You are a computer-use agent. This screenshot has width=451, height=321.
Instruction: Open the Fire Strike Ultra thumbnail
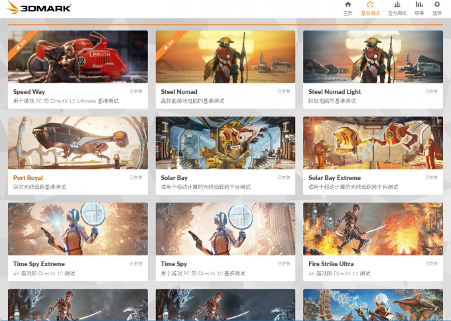pyautogui.click(x=373, y=229)
